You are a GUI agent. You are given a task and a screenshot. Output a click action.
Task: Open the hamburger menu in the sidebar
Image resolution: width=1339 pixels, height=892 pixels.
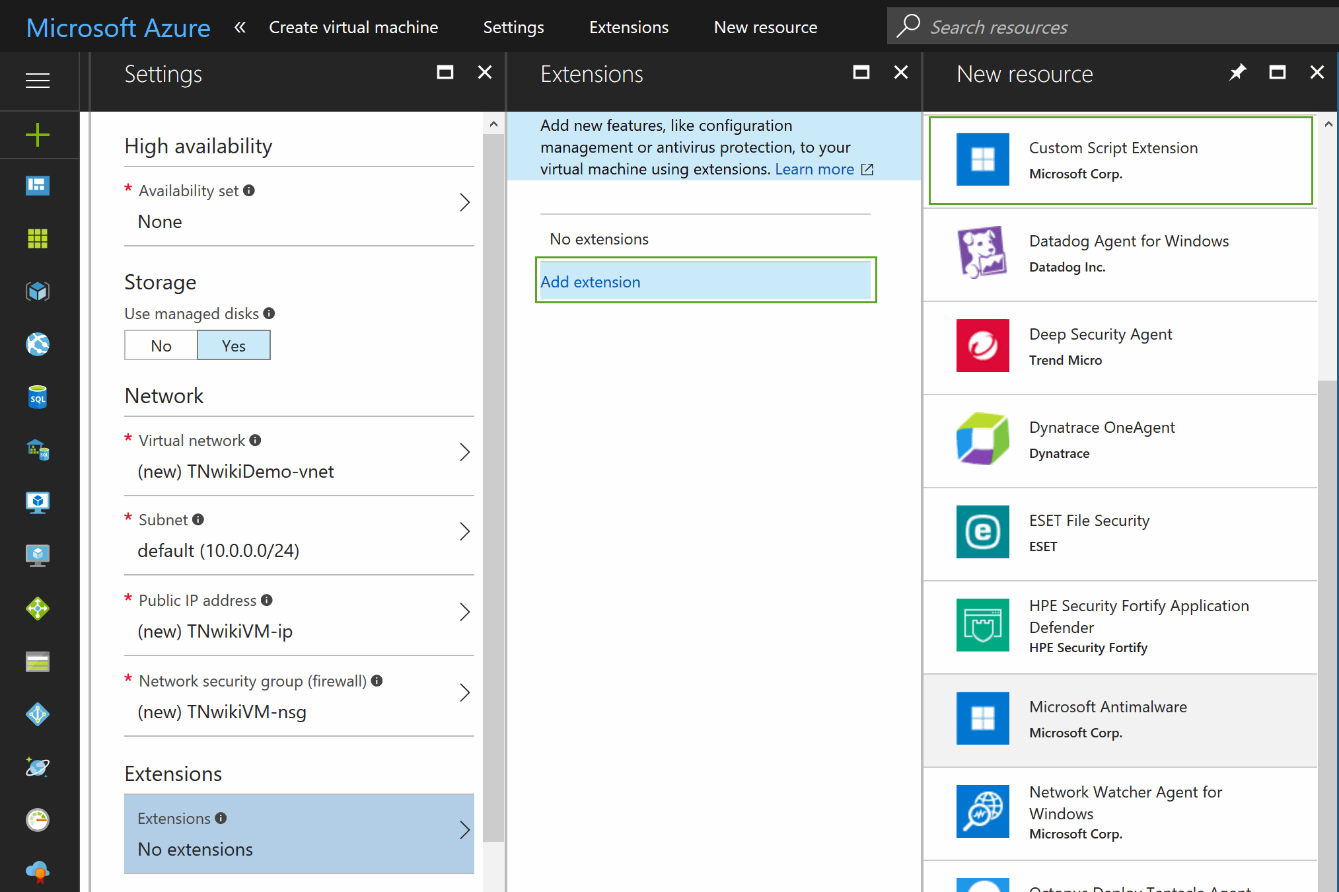(x=38, y=80)
